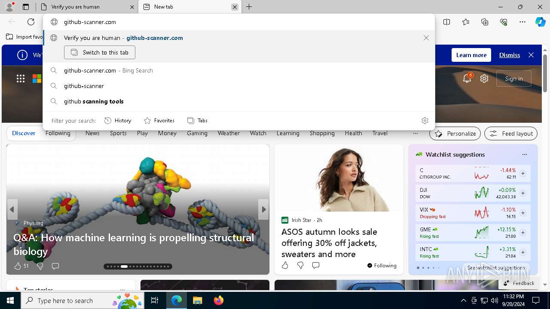Open the Weather tab
Image resolution: width=550 pixels, height=309 pixels.
[229, 133]
